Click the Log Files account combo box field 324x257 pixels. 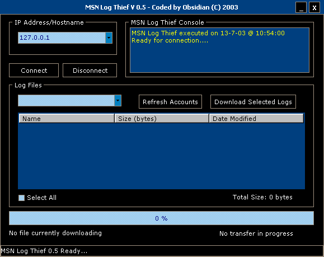(67, 101)
